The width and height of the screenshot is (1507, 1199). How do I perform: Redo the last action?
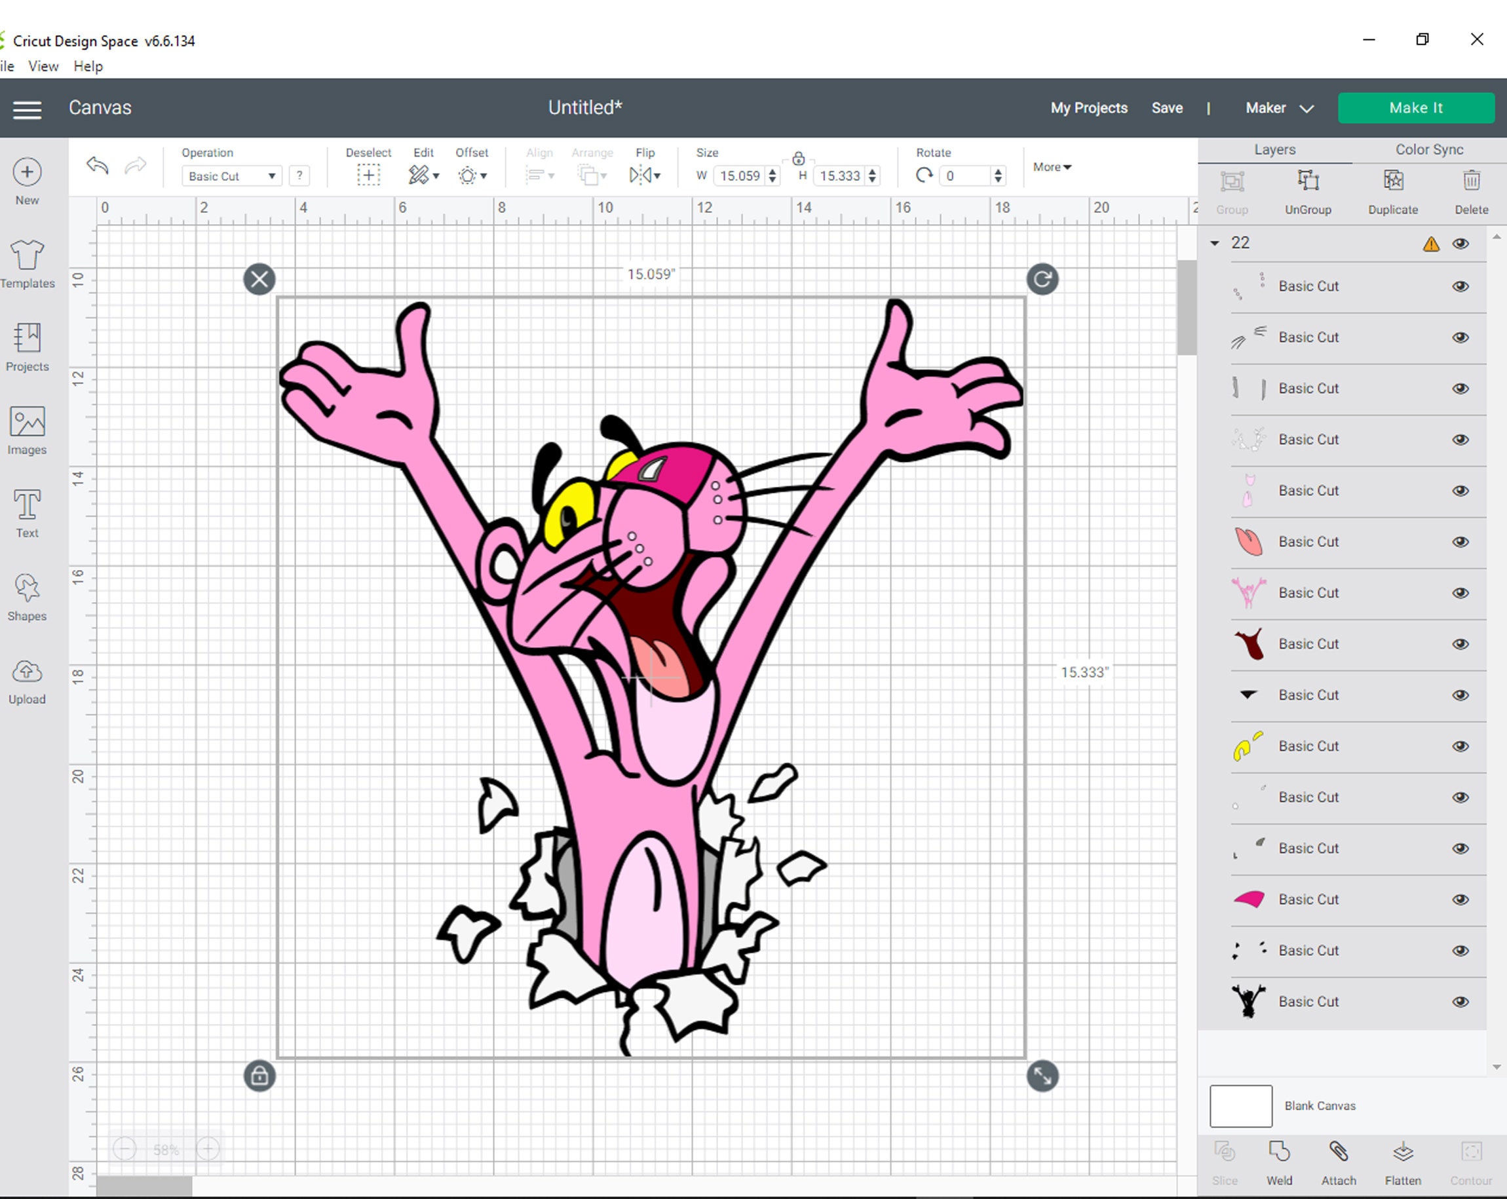click(x=136, y=166)
